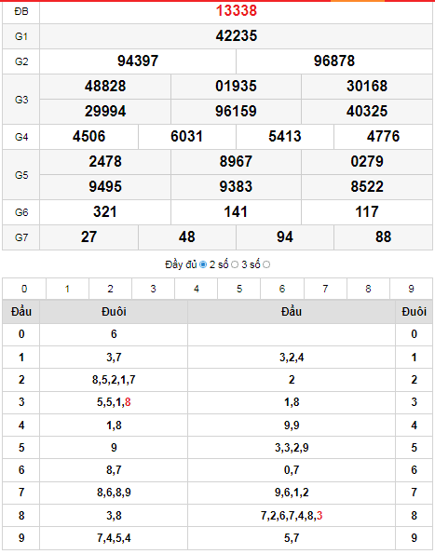Select the '2 số' radio option
The image size is (435, 554).
[x=235, y=264]
